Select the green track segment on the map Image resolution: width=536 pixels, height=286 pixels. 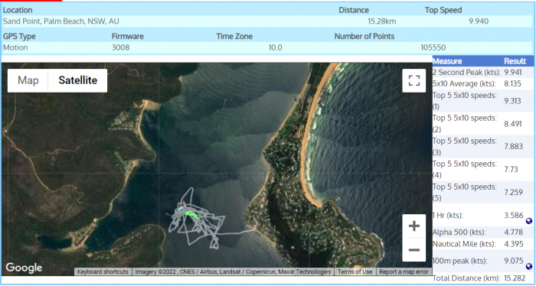coord(191,214)
